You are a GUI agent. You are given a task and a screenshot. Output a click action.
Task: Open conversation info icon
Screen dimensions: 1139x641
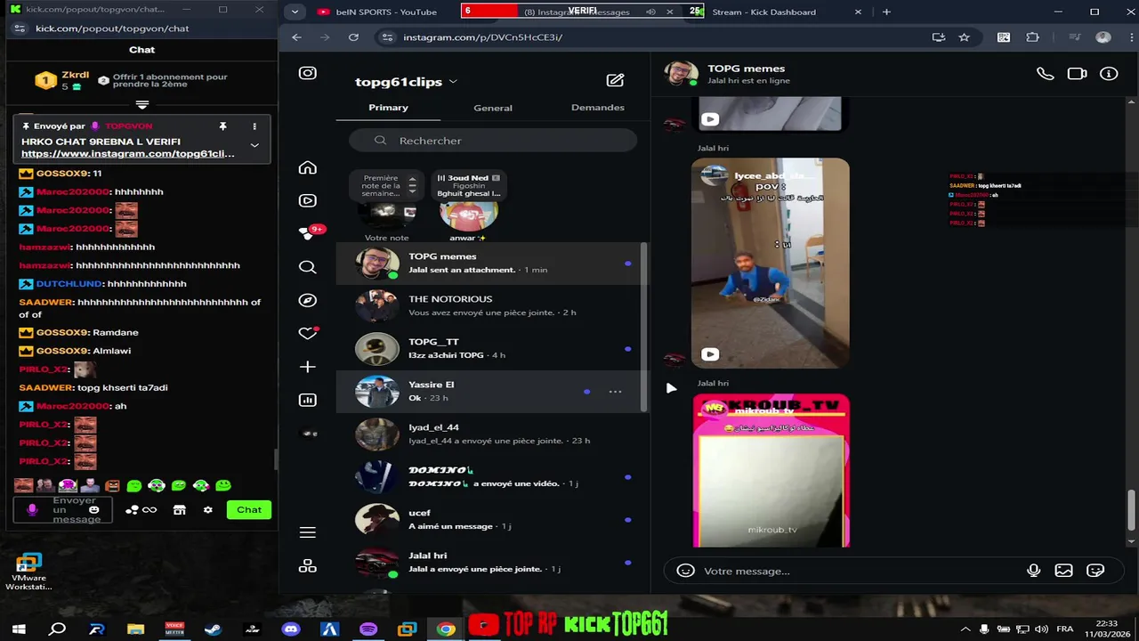(1109, 74)
